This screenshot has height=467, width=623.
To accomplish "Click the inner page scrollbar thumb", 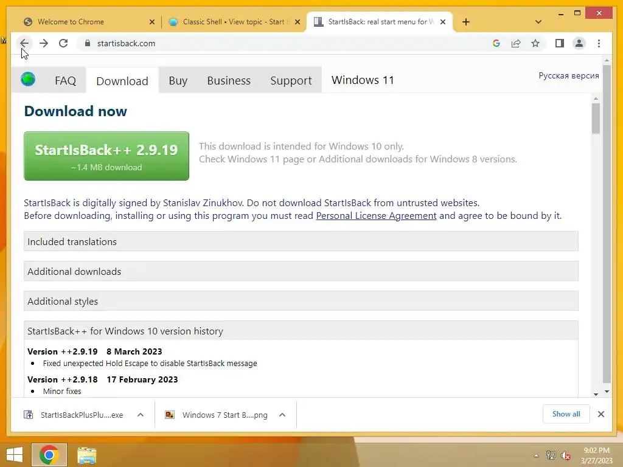I will coord(596,119).
